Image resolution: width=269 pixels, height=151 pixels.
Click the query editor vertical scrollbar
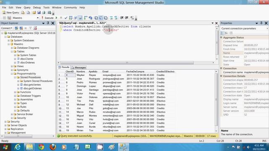point(217,43)
